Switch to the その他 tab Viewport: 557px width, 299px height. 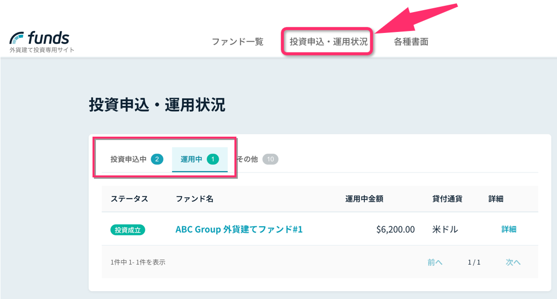click(x=257, y=159)
